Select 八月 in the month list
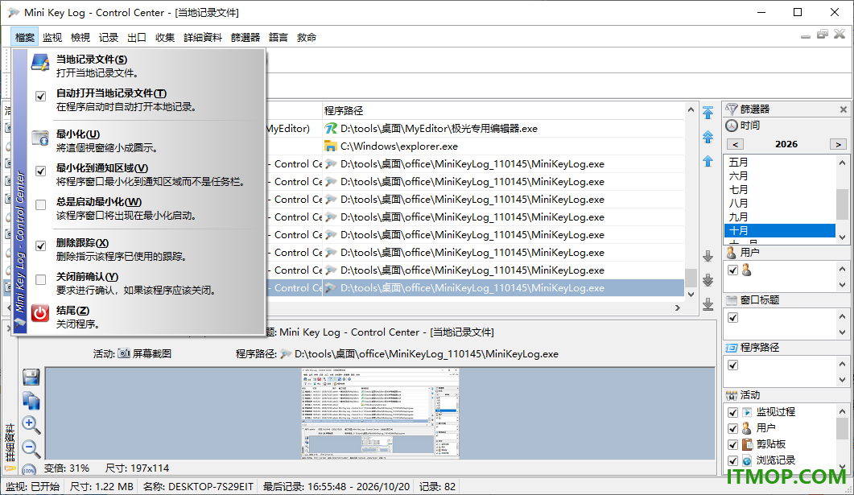Viewport: 854px width, 495px height. click(780, 203)
